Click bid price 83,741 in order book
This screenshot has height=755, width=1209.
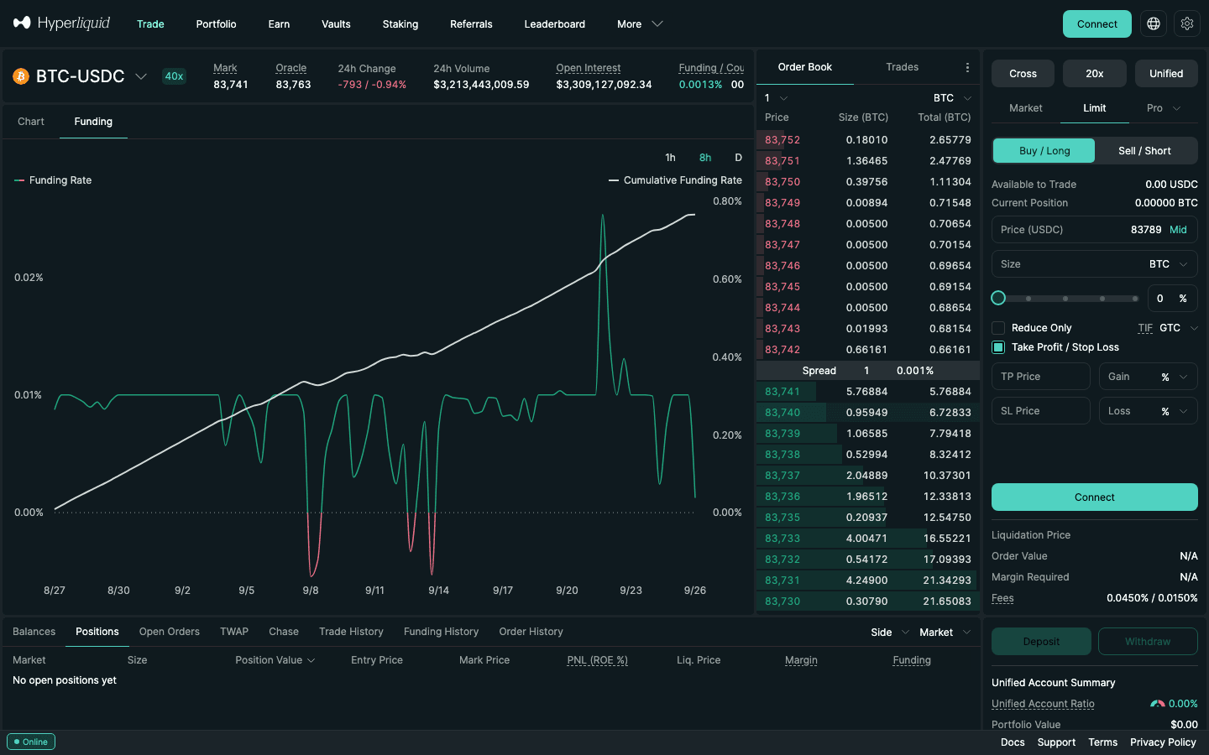pos(782,392)
